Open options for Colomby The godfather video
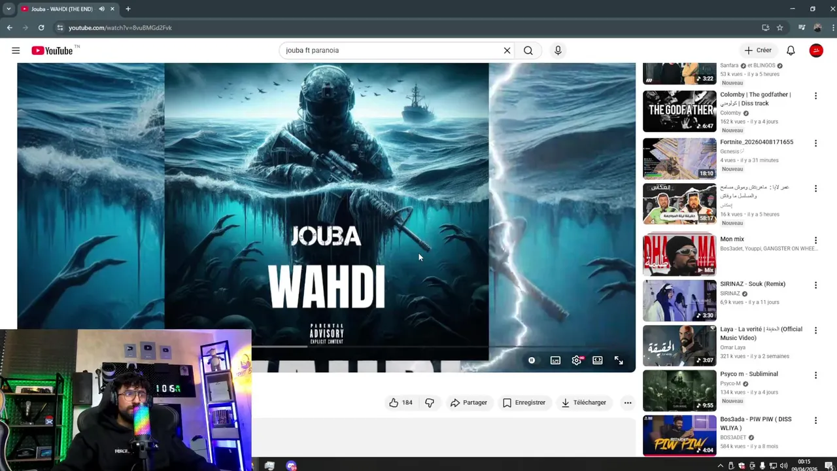837x471 pixels. 815,96
